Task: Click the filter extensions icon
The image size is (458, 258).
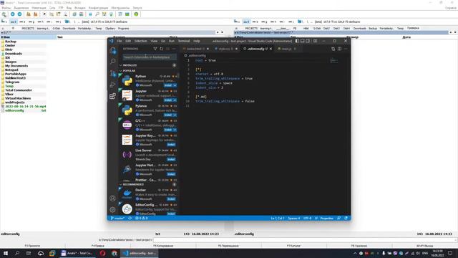Action: click(155, 49)
